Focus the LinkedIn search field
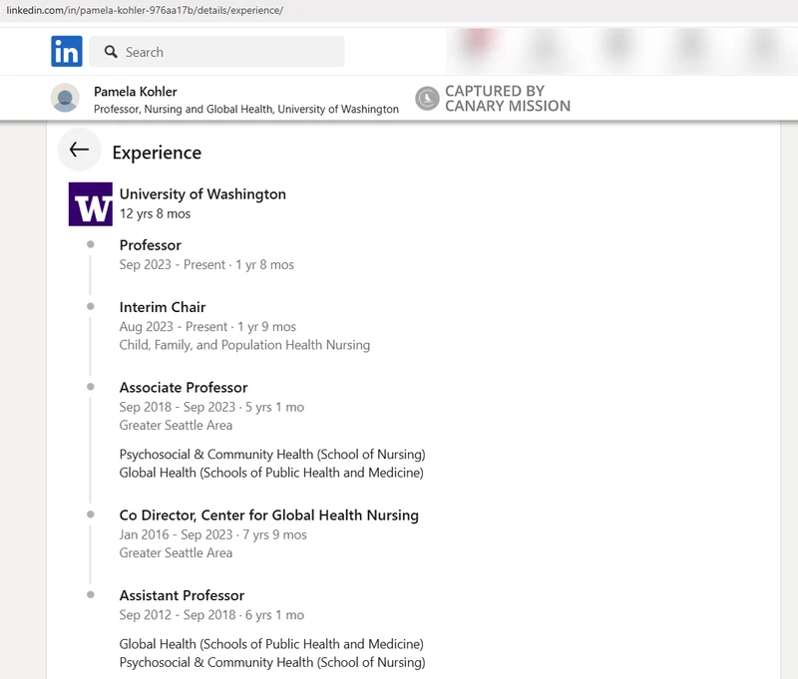Screen dimensions: 798x679 (216, 52)
